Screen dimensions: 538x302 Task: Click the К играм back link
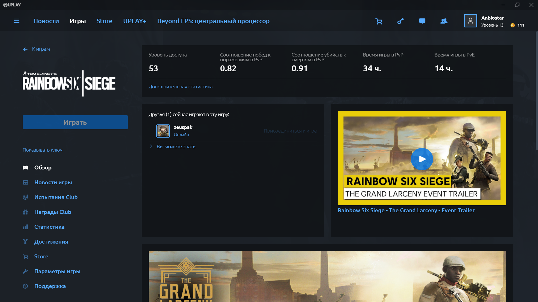[41, 49]
